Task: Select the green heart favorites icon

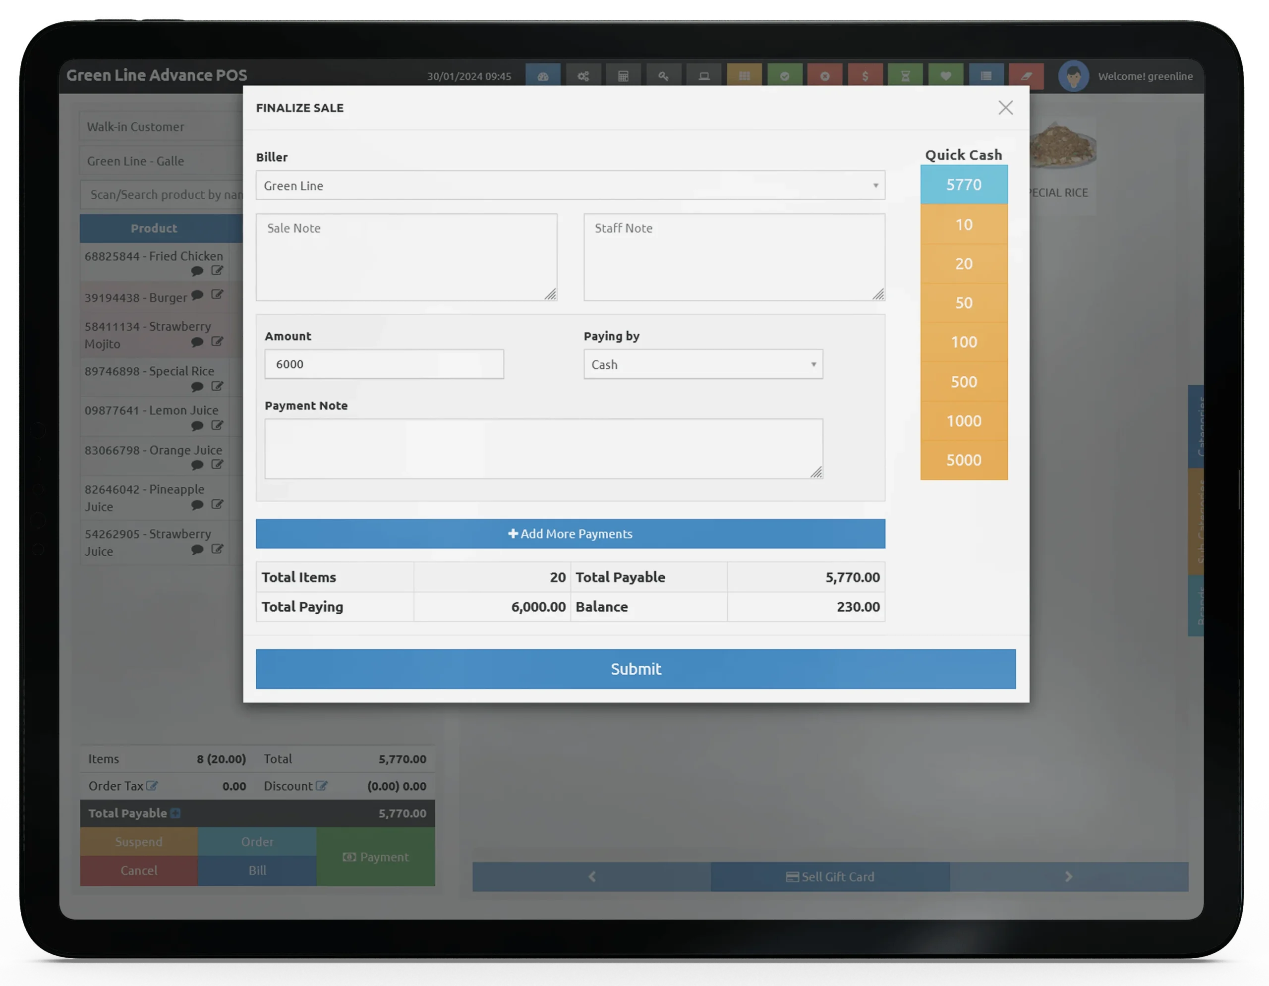Action: click(946, 75)
